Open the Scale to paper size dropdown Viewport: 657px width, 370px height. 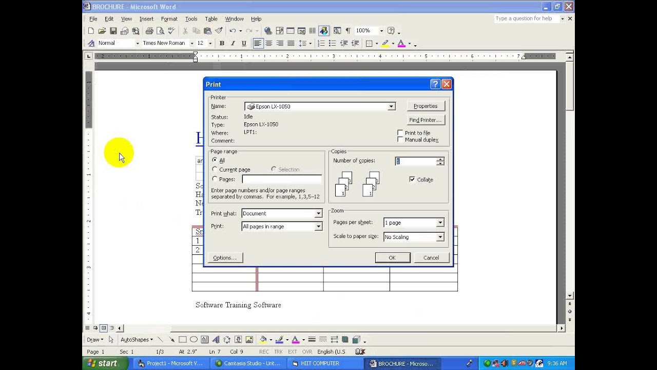pos(440,237)
